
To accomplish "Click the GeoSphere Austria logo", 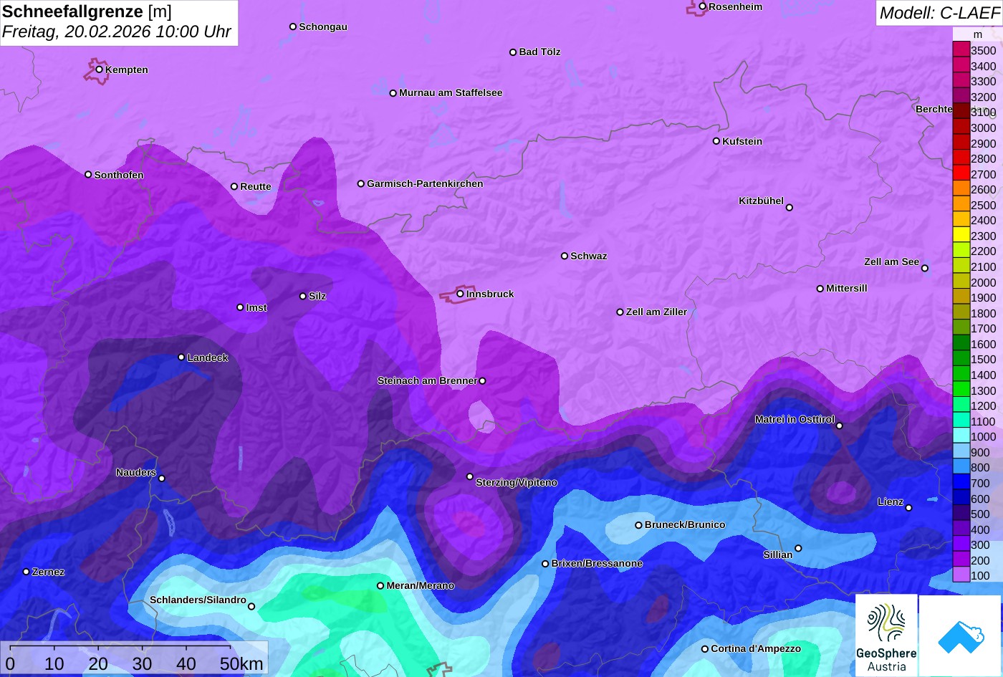I will tap(886, 635).
